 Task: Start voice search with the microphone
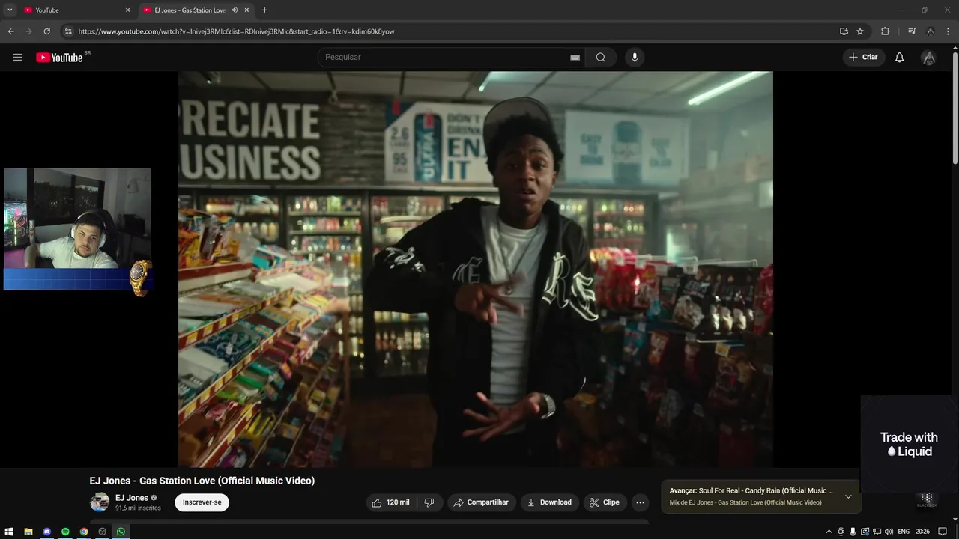635,58
